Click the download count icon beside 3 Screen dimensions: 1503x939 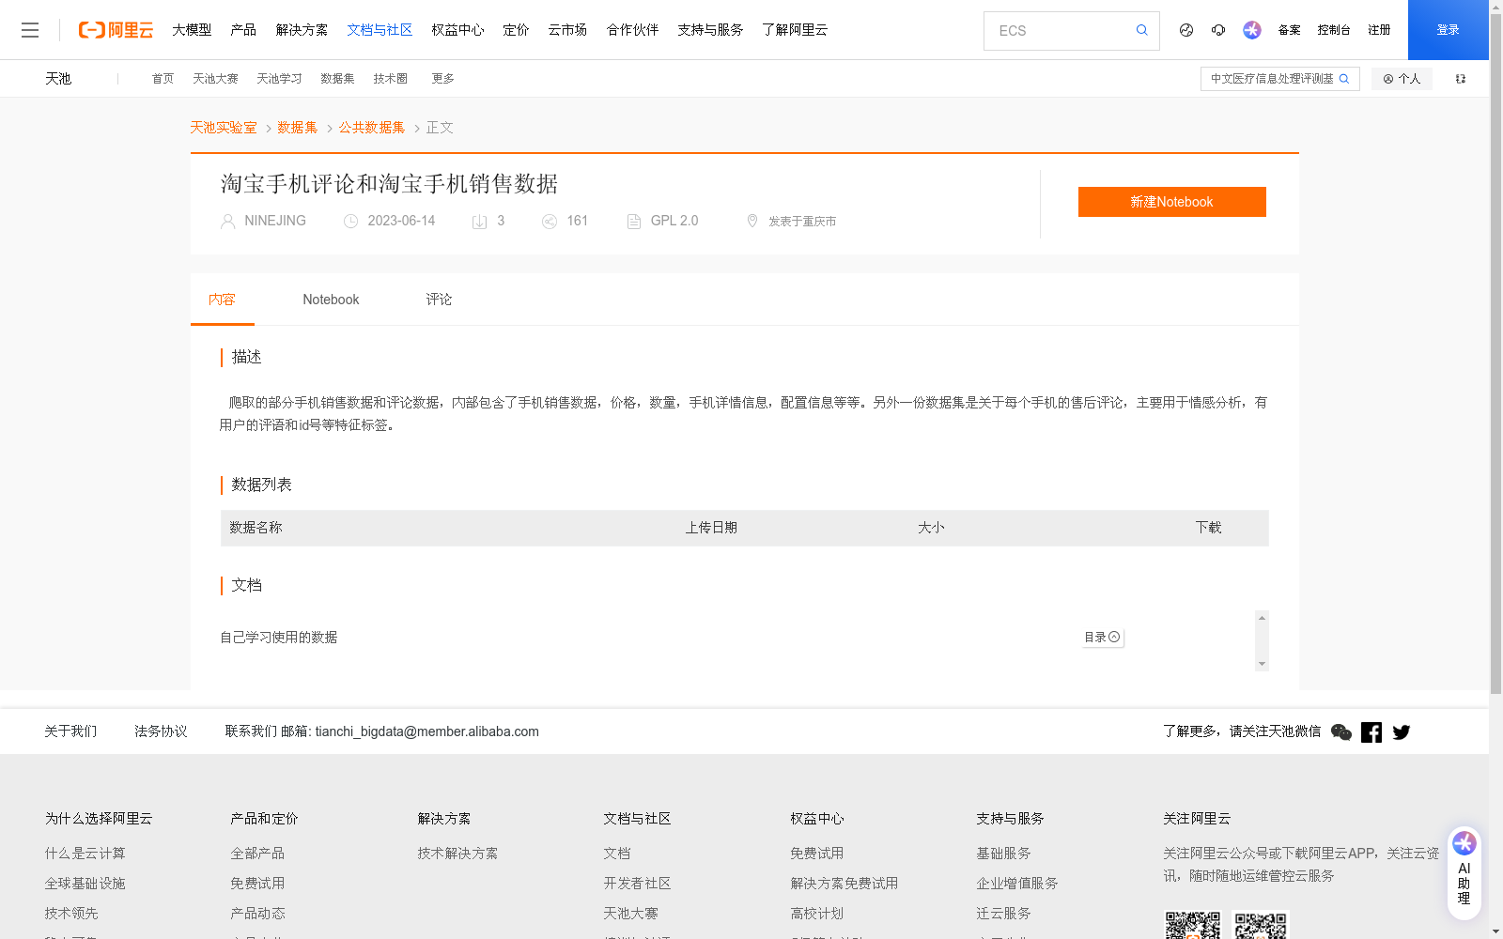click(x=479, y=222)
